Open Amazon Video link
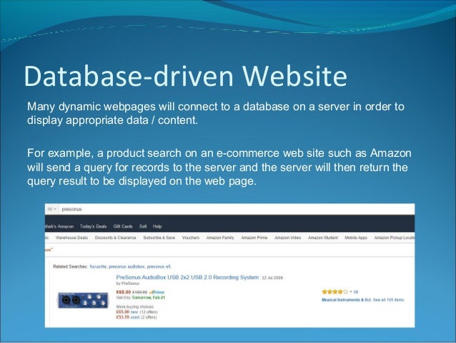This screenshot has width=456, height=343. click(x=287, y=238)
